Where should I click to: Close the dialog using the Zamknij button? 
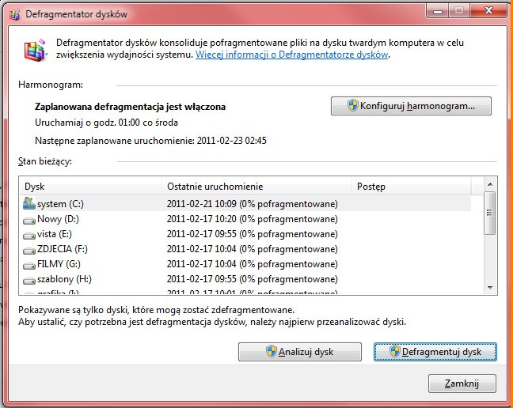[x=462, y=383]
